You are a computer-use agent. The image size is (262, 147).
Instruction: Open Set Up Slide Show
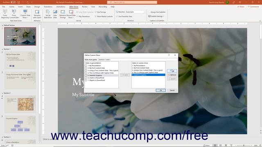coord(48,14)
